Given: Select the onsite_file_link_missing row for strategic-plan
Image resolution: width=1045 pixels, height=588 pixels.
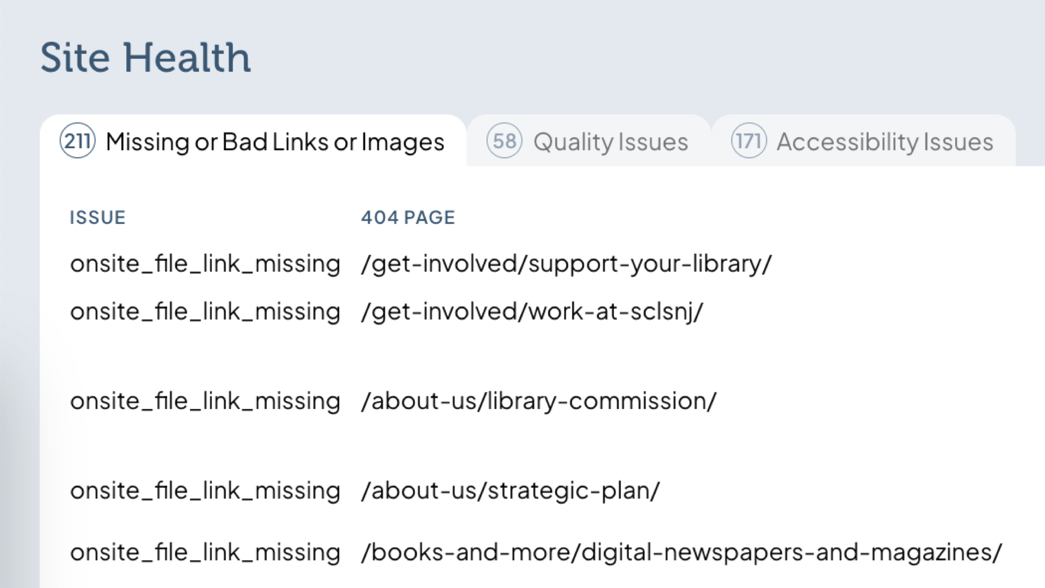Looking at the screenshot, I should [205, 490].
